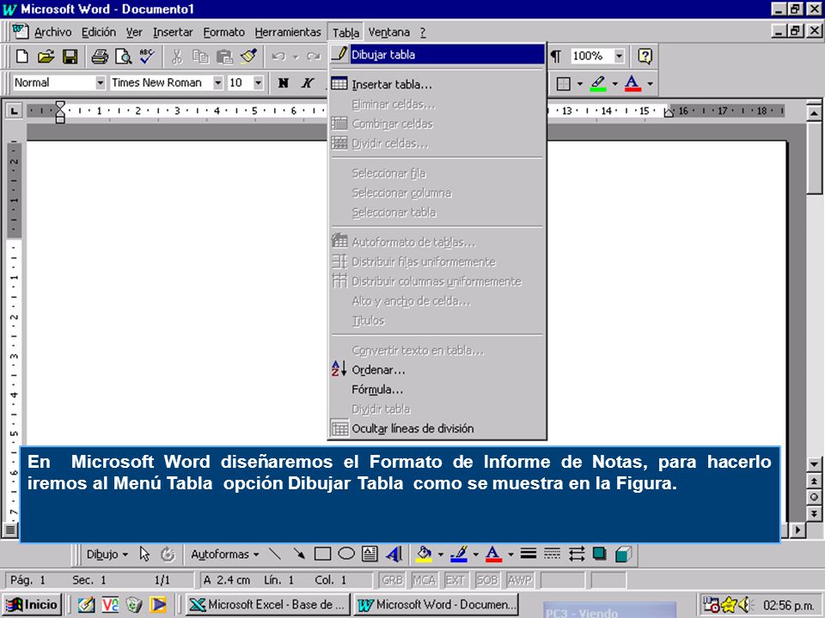Toggle MCA track changes indicator
825x618 pixels.
424,580
